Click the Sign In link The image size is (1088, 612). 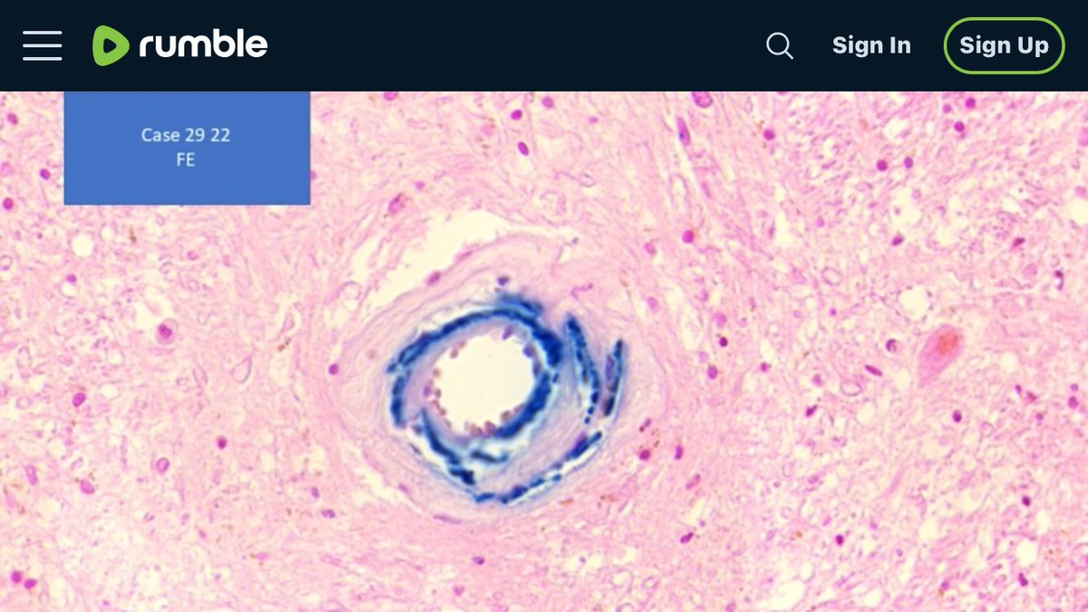[x=871, y=45]
